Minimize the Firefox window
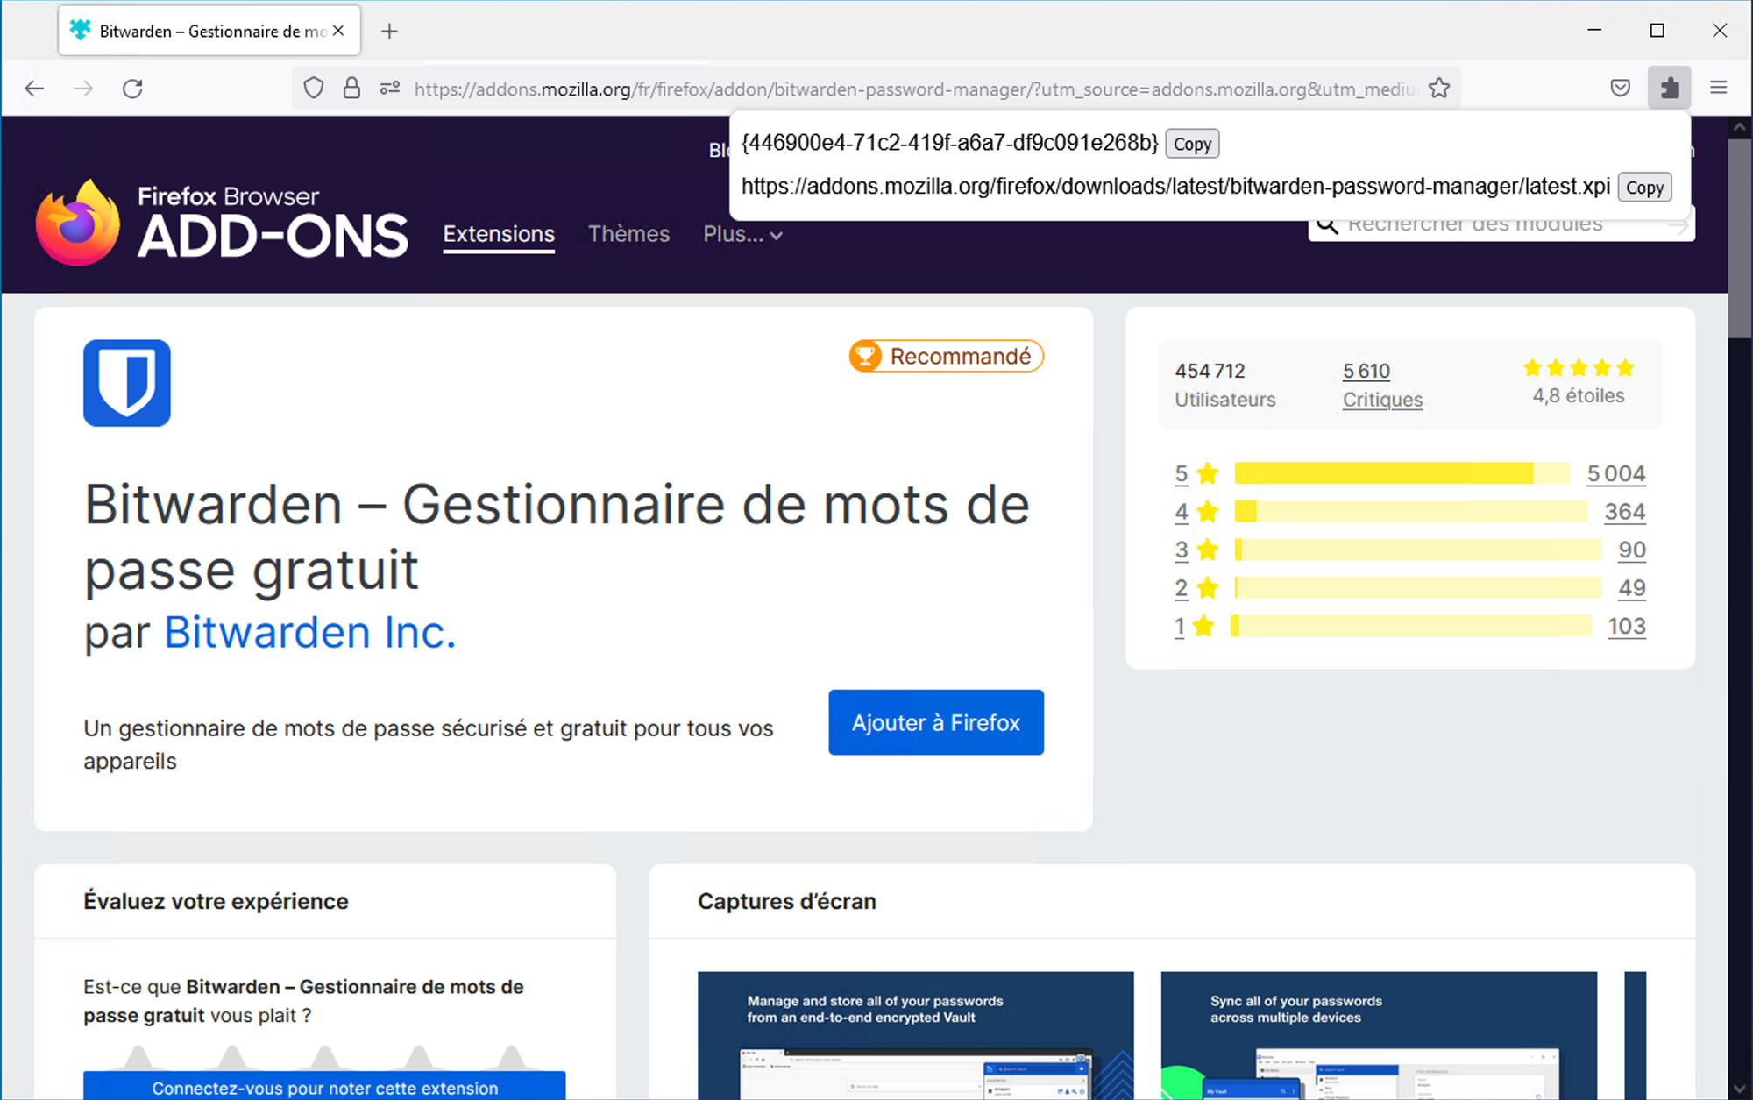The image size is (1753, 1100). (x=1594, y=31)
